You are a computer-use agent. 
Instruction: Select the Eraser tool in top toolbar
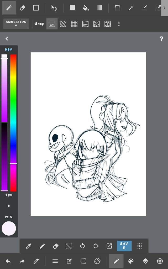tap(23, 8)
